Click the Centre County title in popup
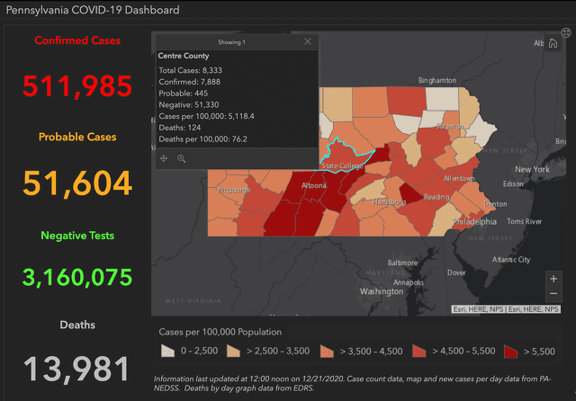The width and height of the screenshot is (576, 401). 184,56
